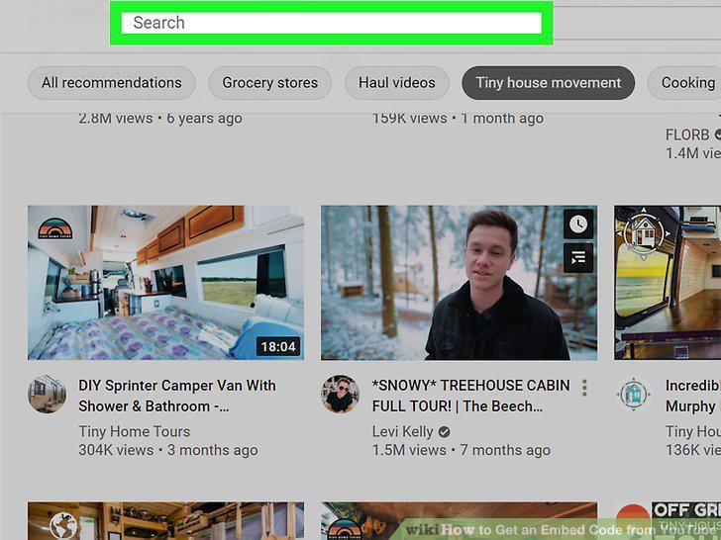Image resolution: width=721 pixels, height=540 pixels.
Task: Open Tiny House Expedition channel avatar
Action: [x=634, y=394]
